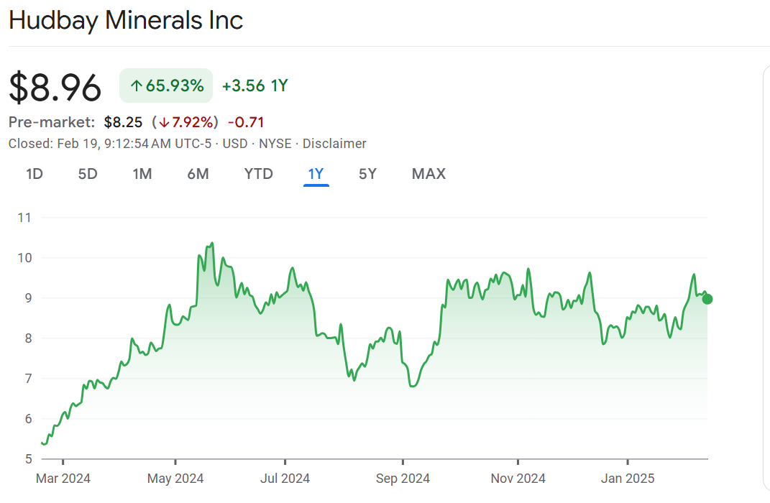
Task: Click the Jan 2025 axis label
Action: pos(628,478)
